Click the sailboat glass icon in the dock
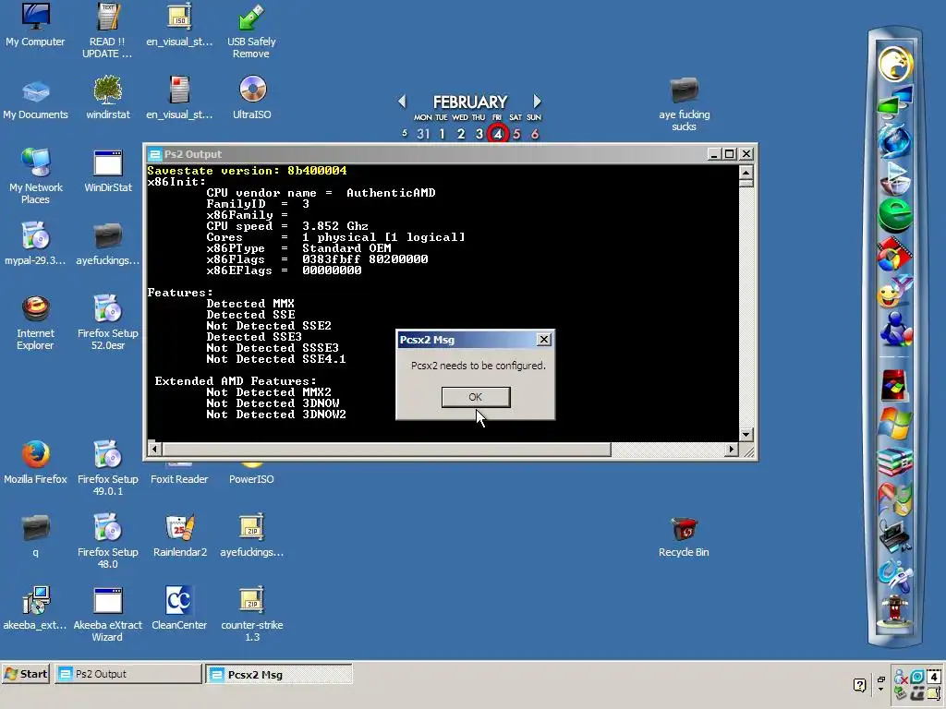Viewport: 946px width, 709px height. 894,177
